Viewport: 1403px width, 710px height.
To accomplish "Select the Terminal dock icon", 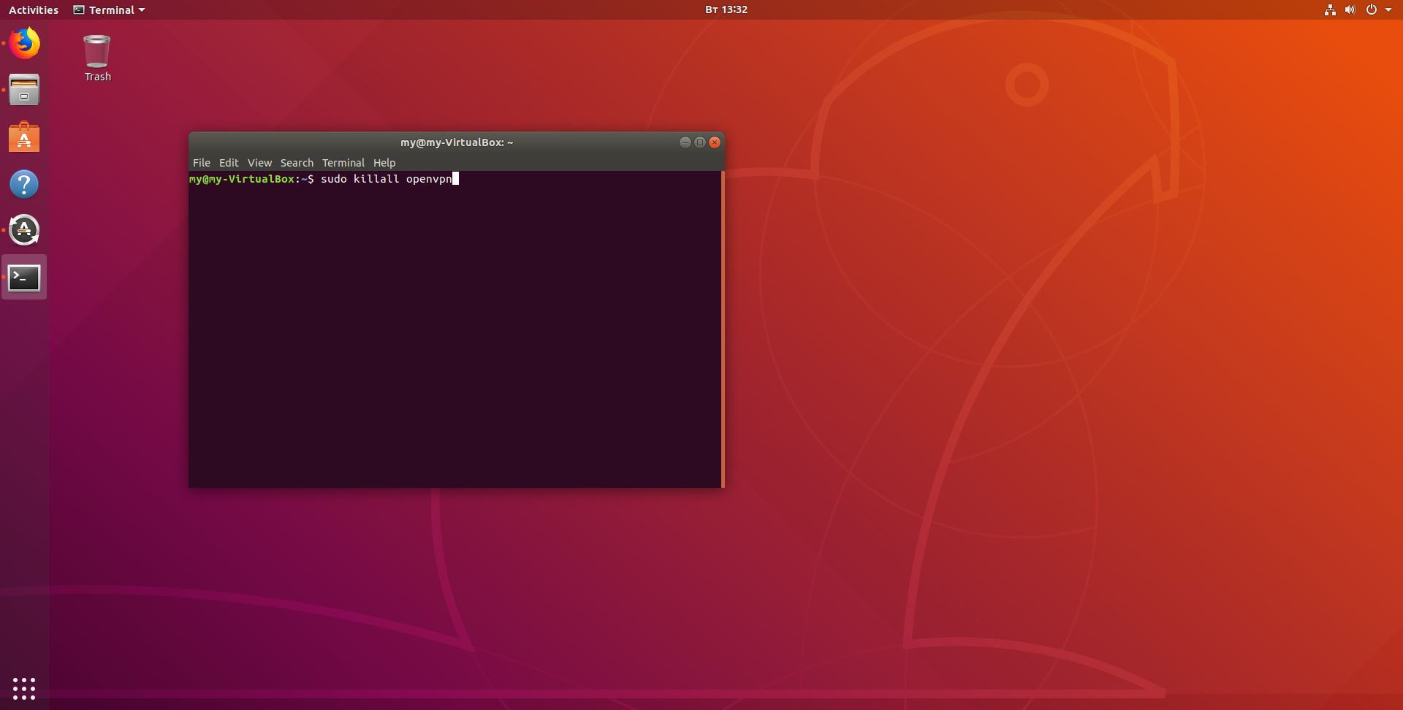I will click(x=24, y=278).
